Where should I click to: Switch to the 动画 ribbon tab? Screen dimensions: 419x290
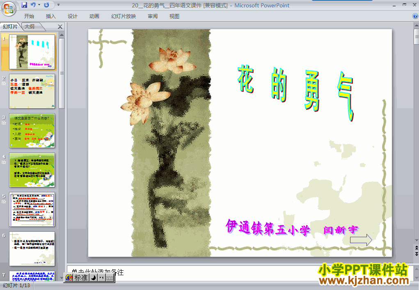tap(94, 16)
